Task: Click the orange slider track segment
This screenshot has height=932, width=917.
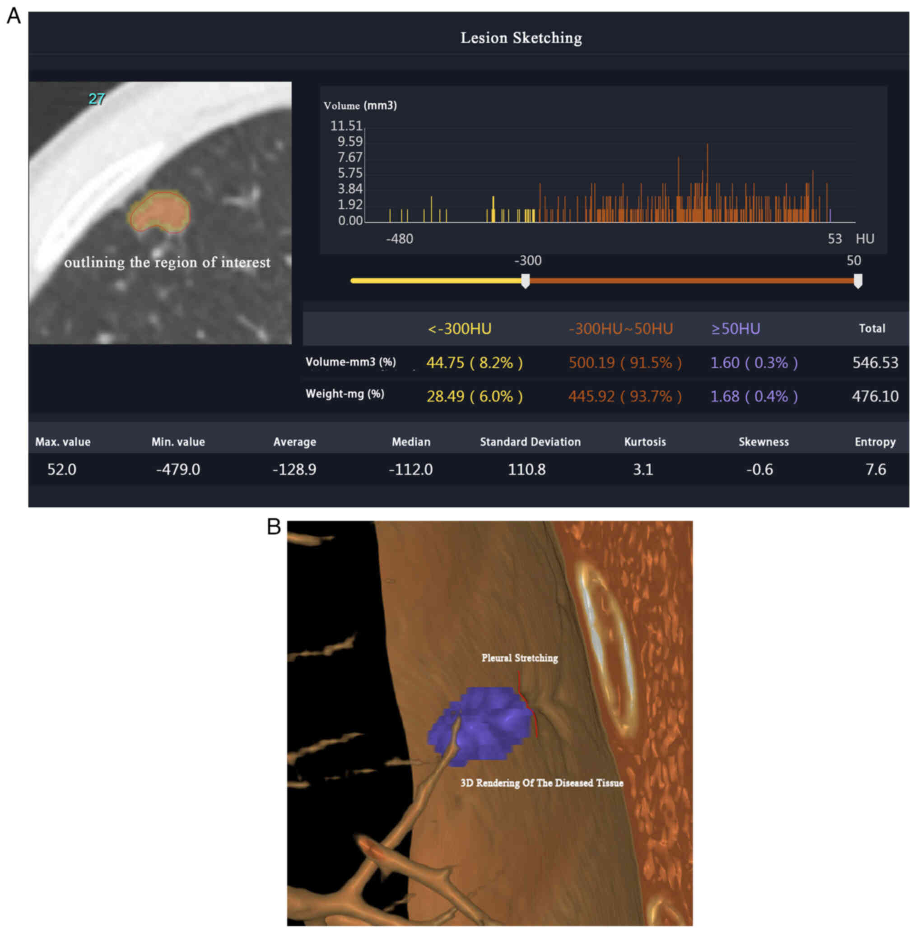Action: (691, 281)
